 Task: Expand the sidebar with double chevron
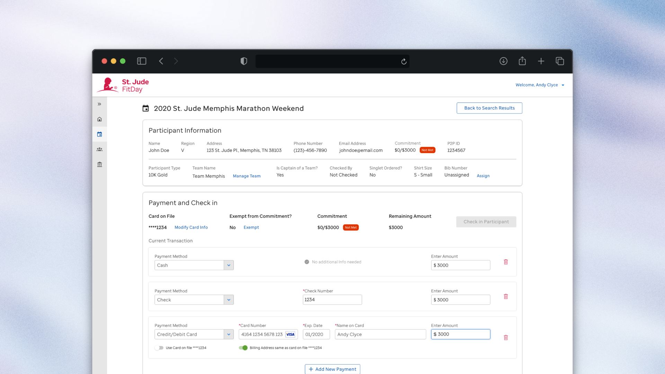(x=99, y=104)
